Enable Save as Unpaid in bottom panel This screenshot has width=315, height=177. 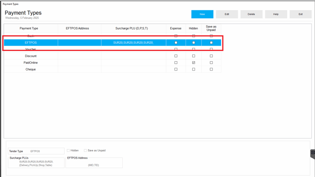pos(85,150)
